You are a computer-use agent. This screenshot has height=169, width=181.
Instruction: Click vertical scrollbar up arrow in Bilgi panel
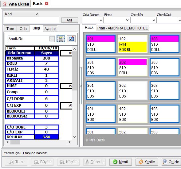click(74, 49)
